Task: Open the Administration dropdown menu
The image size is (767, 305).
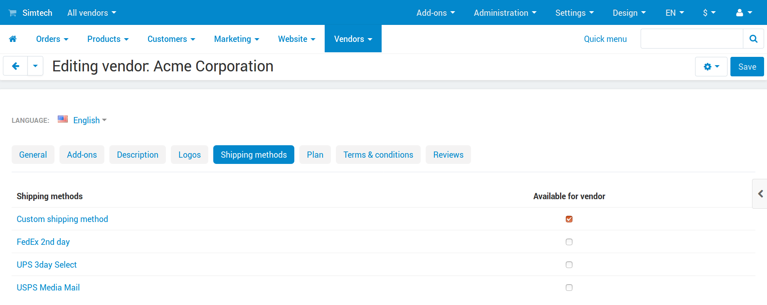Action: point(505,13)
